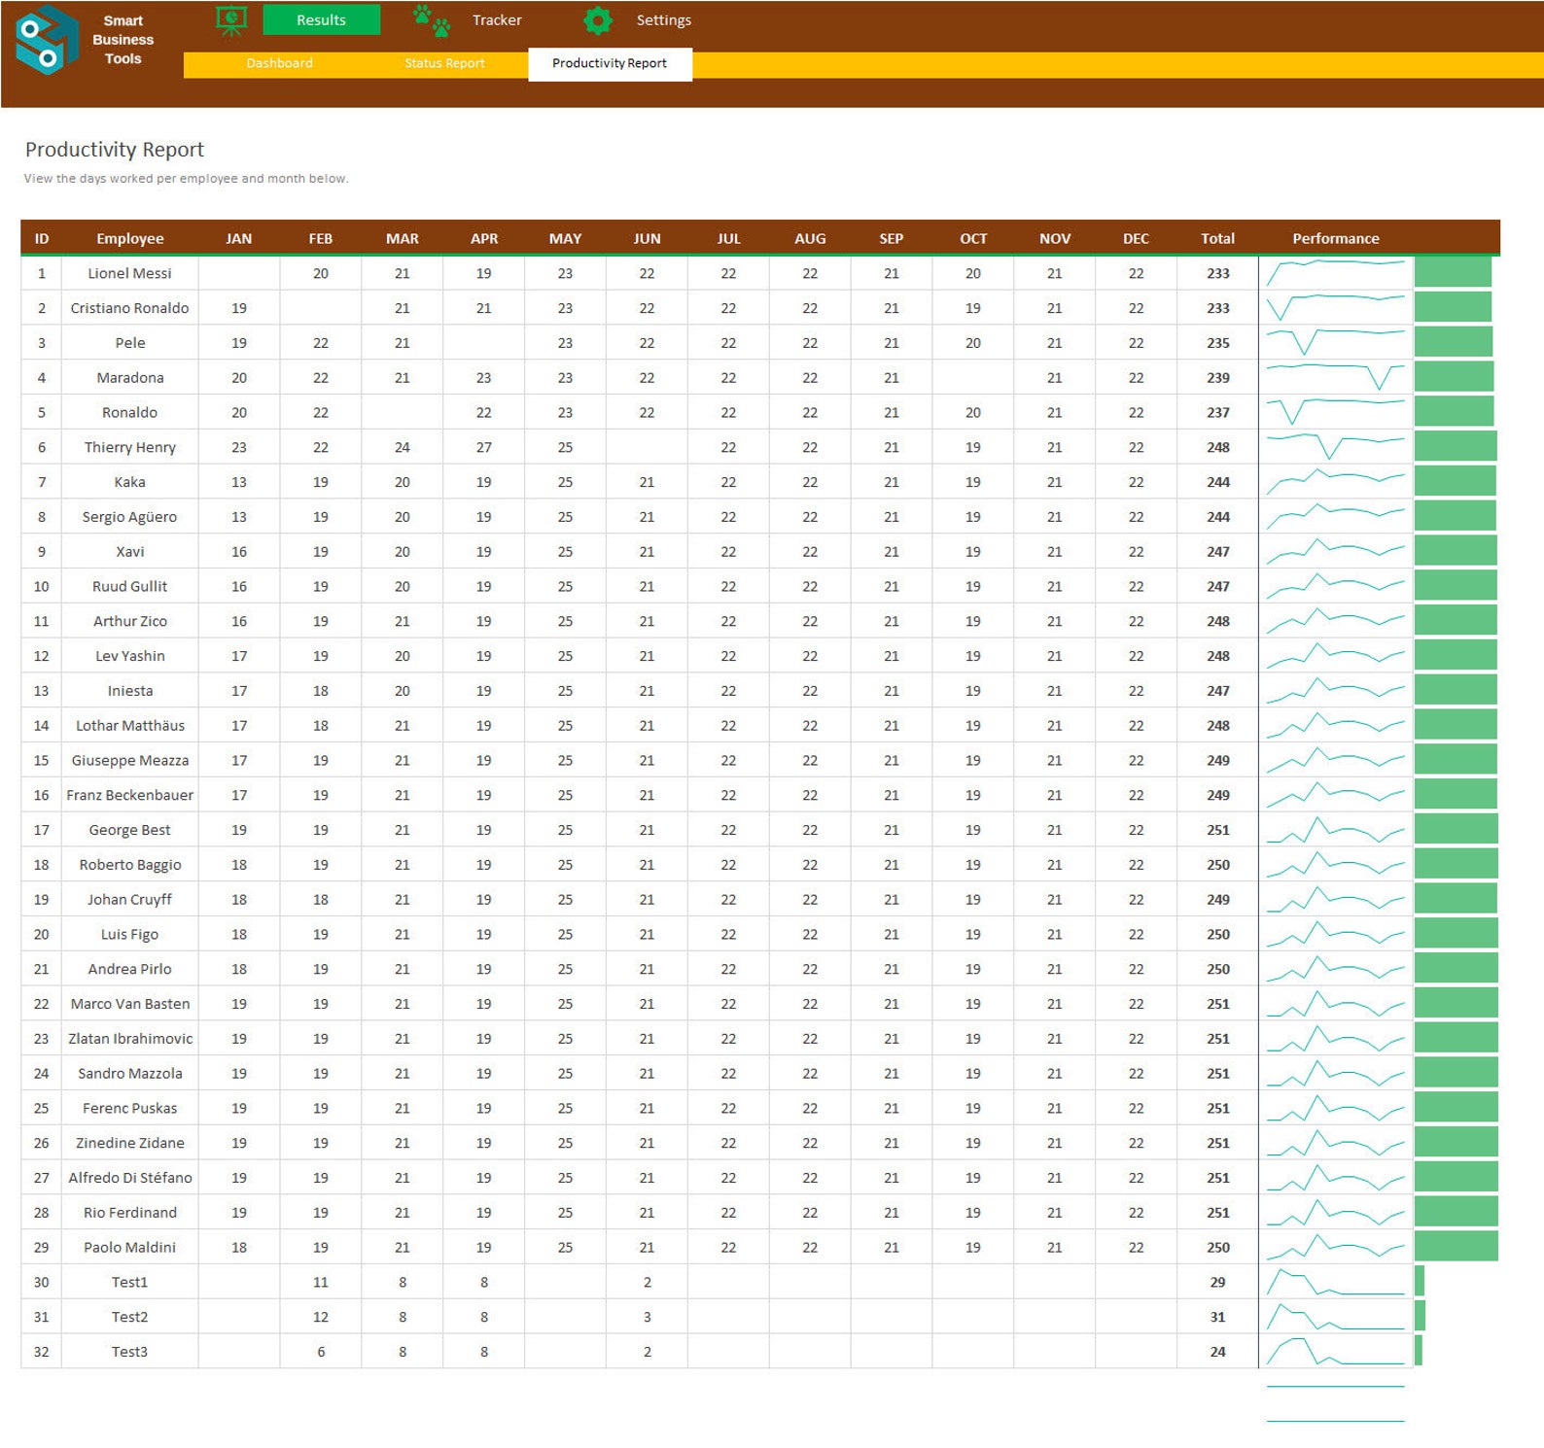Switch to the Status Report tab
Screen dimensions: 1544x1448
coord(444,63)
